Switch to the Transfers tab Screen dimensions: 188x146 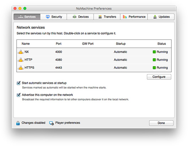[x=107, y=17]
